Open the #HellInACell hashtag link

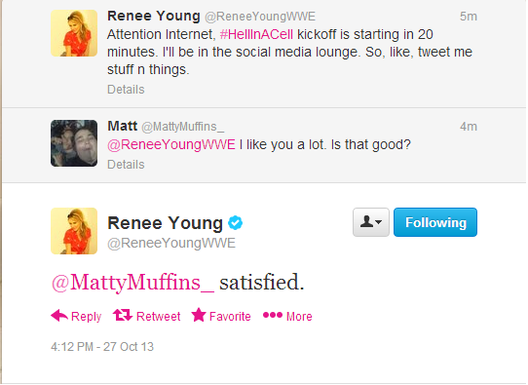[x=256, y=34]
